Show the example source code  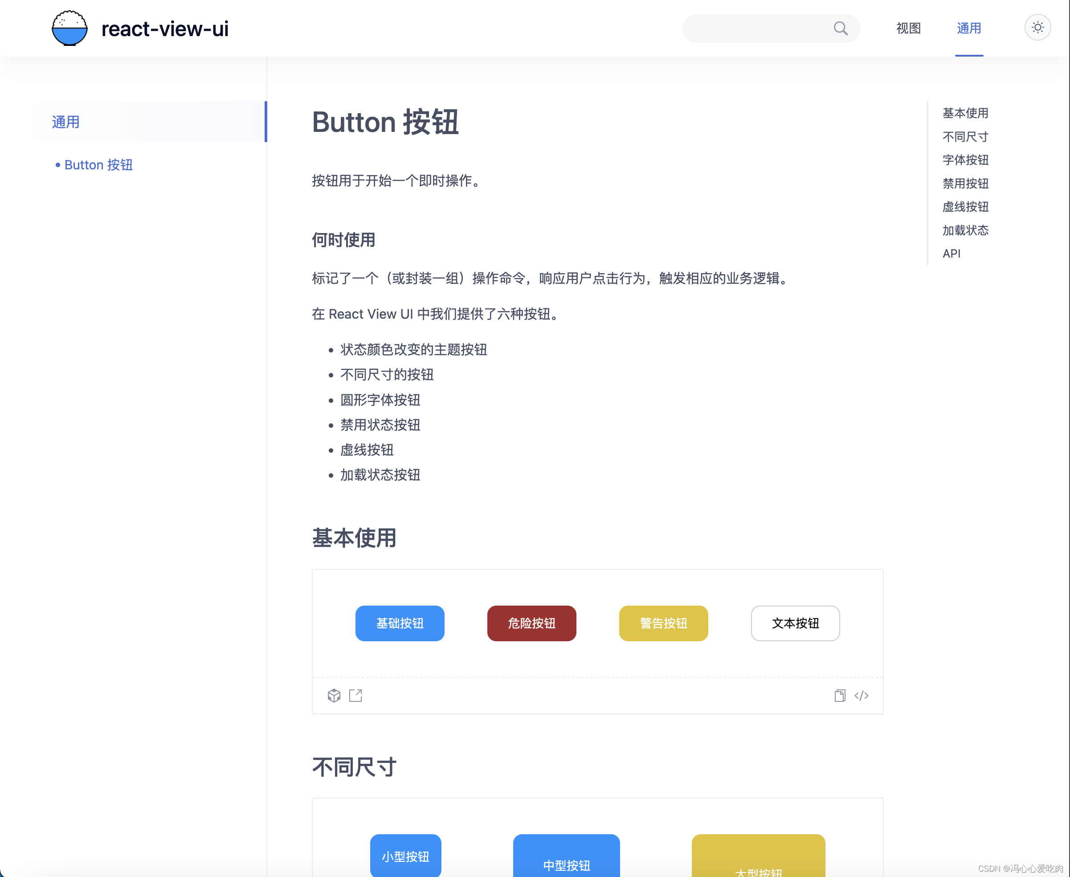click(x=862, y=696)
